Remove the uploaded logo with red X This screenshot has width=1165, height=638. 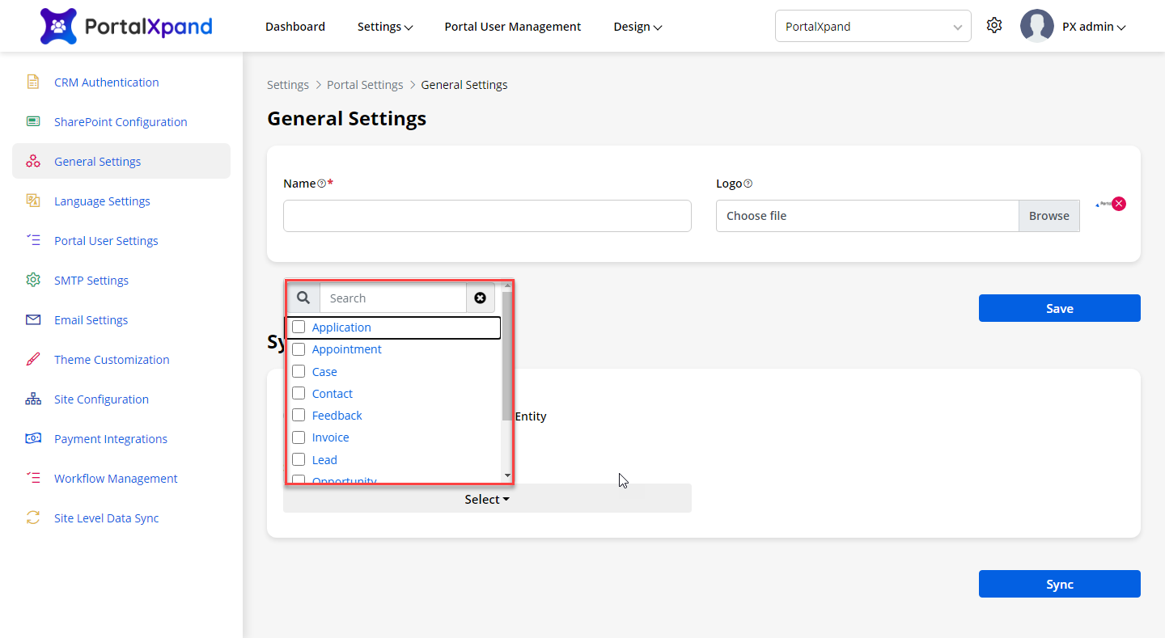pos(1119,204)
